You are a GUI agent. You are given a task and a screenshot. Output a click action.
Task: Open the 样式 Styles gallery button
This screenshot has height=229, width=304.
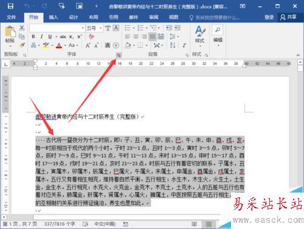pos(200,36)
